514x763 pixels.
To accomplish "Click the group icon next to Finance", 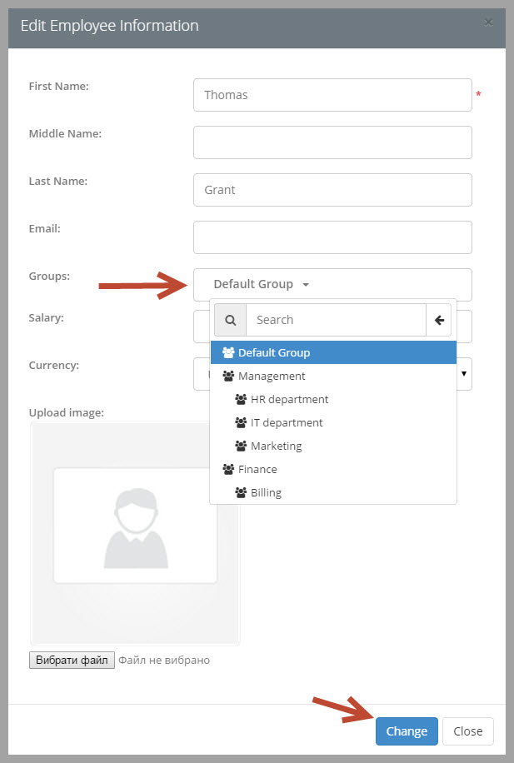I will click(228, 469).
